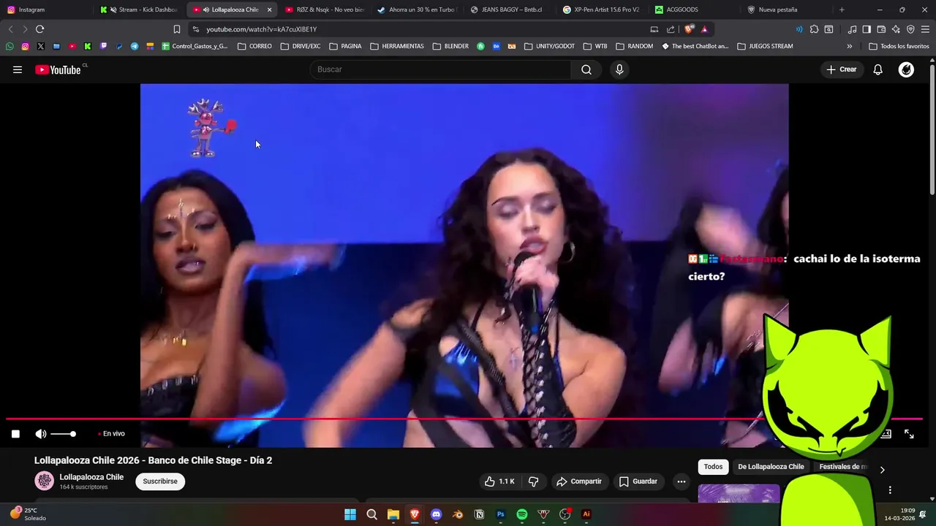The image size is (936, 526).
Task: Open YouTube notifications bell
Action: [x=877, y=69]
